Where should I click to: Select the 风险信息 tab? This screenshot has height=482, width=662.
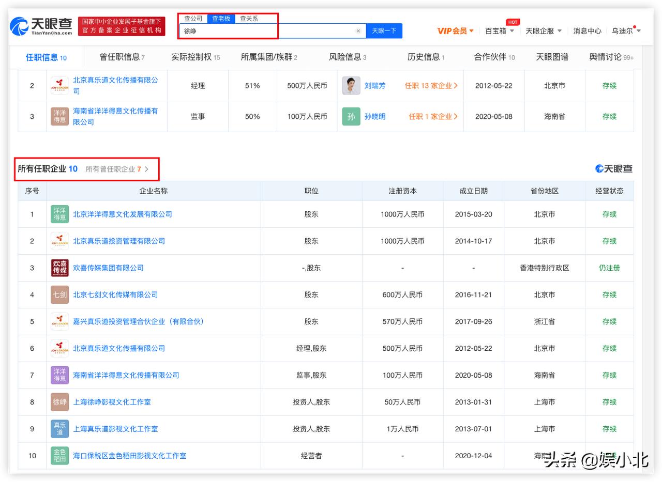point(348,57)
